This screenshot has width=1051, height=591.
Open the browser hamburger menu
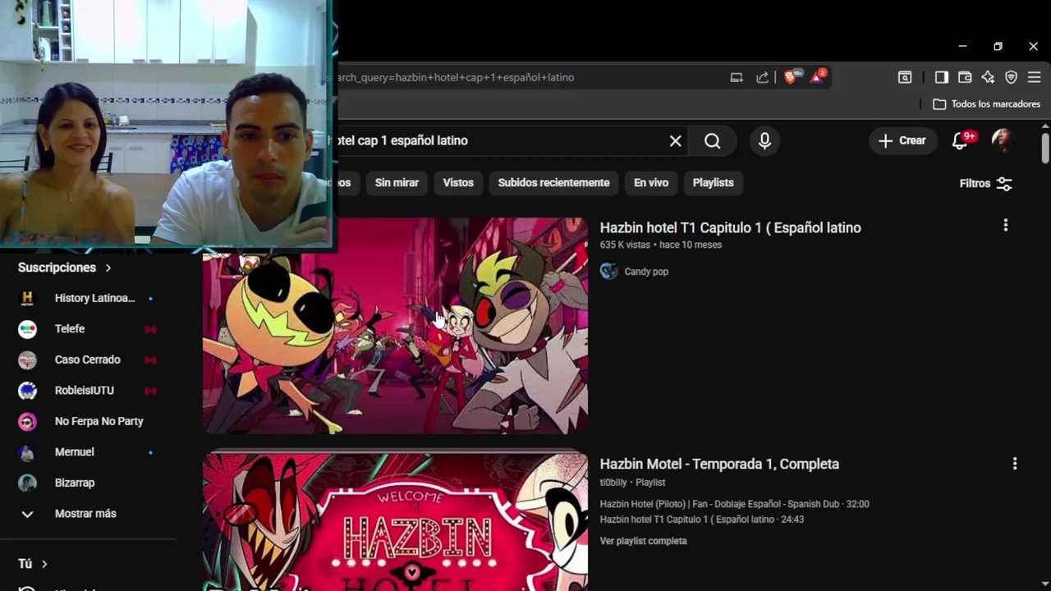1034,77
